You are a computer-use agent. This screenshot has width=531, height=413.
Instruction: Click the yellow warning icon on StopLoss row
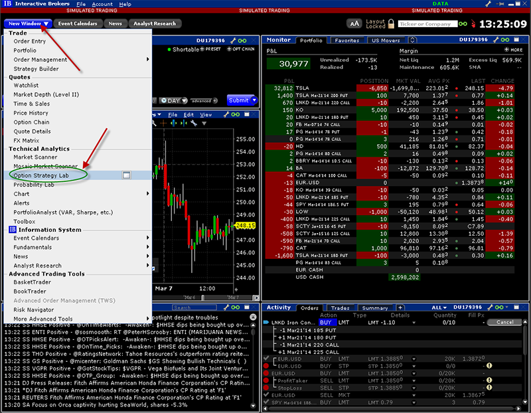(x=489, y=387)
